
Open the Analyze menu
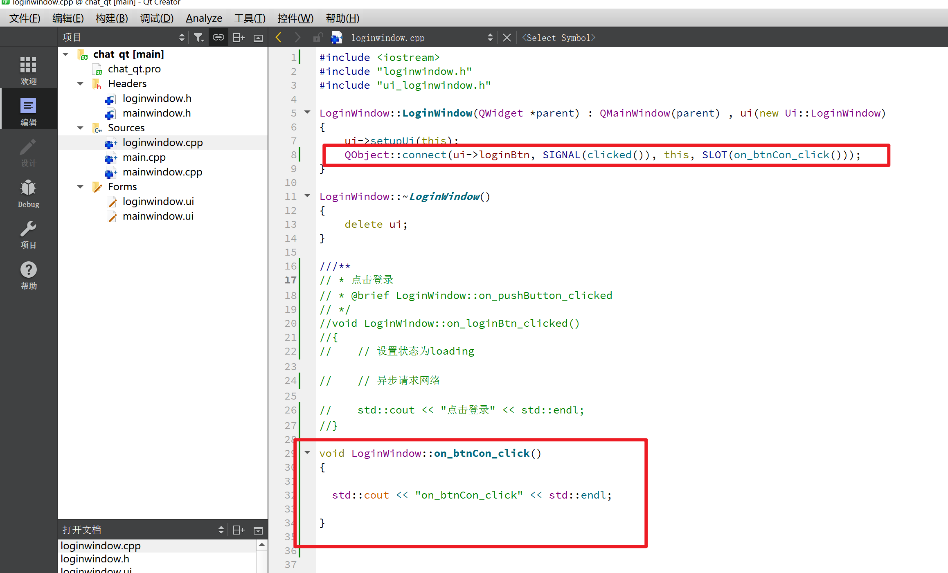[204, 18]
